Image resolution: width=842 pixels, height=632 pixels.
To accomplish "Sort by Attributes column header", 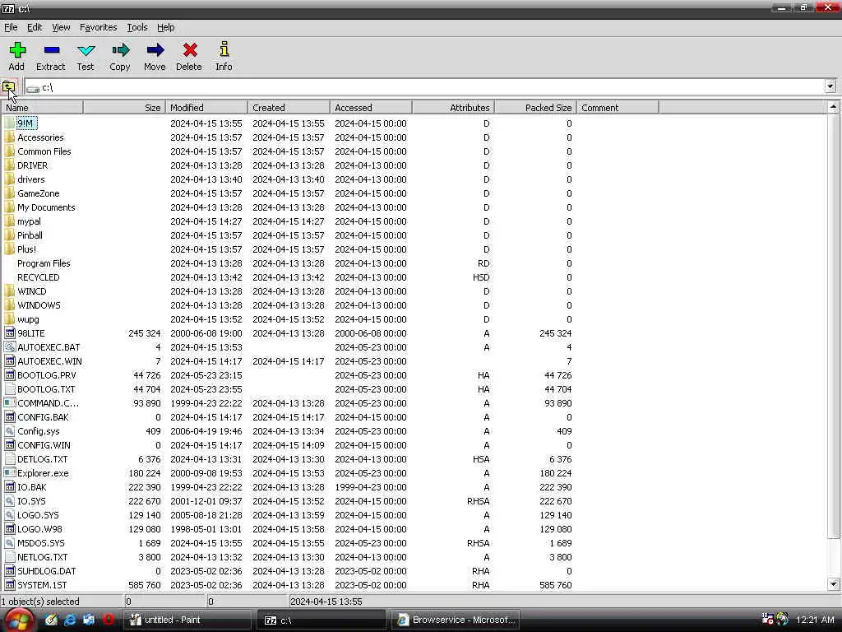I will coord(453,108).
